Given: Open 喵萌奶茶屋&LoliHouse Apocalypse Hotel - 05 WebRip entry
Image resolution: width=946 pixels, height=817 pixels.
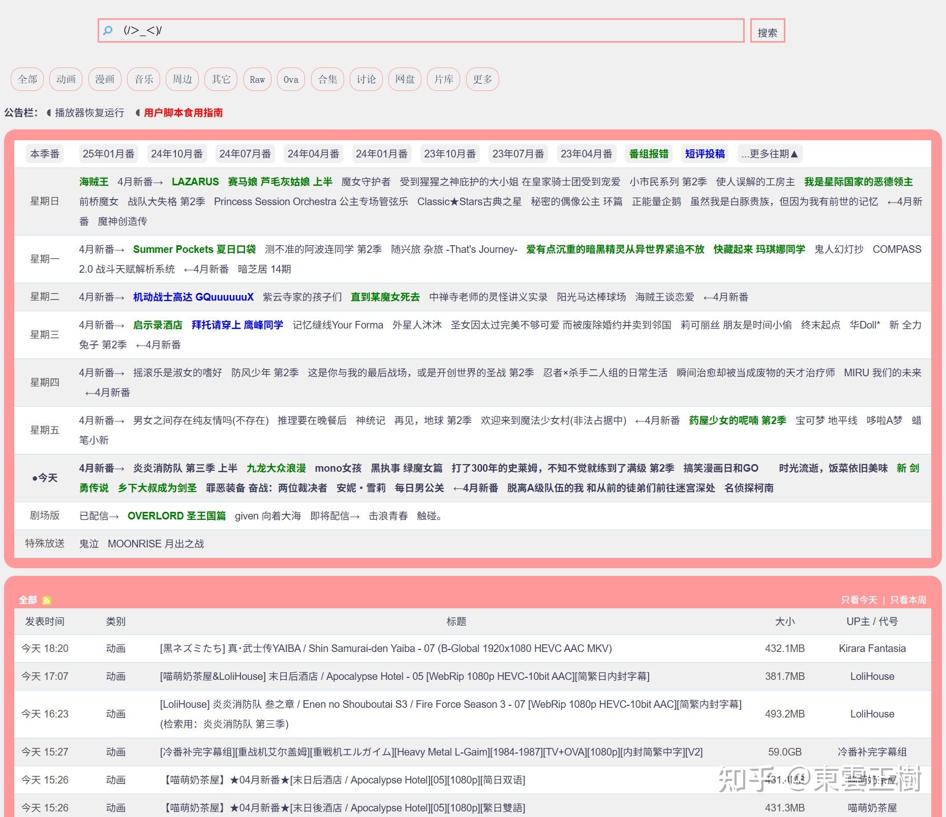Looking at the screenshot, I should [405, 676].
